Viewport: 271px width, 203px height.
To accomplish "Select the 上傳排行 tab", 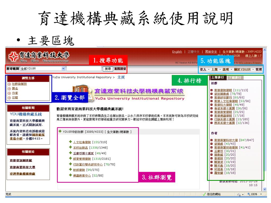I will point(218,77).
